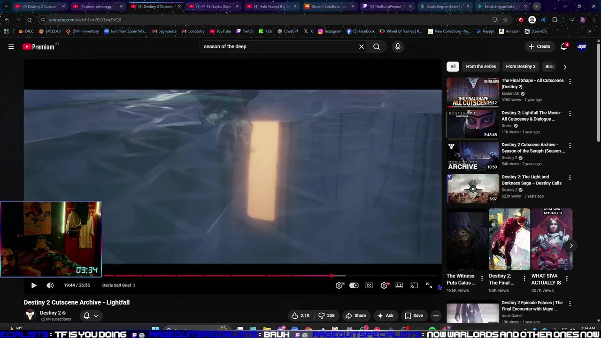The height and width of the screenshot is (338, 601).
Task: Open the Twitch bookmark
Action: [245, 31]
